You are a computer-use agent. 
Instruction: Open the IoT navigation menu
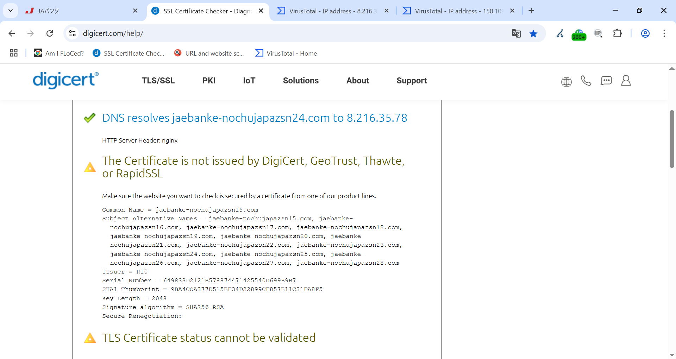(249, 81)
